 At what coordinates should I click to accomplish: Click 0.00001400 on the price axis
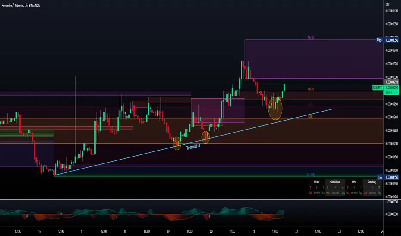[x=392, y=11]
